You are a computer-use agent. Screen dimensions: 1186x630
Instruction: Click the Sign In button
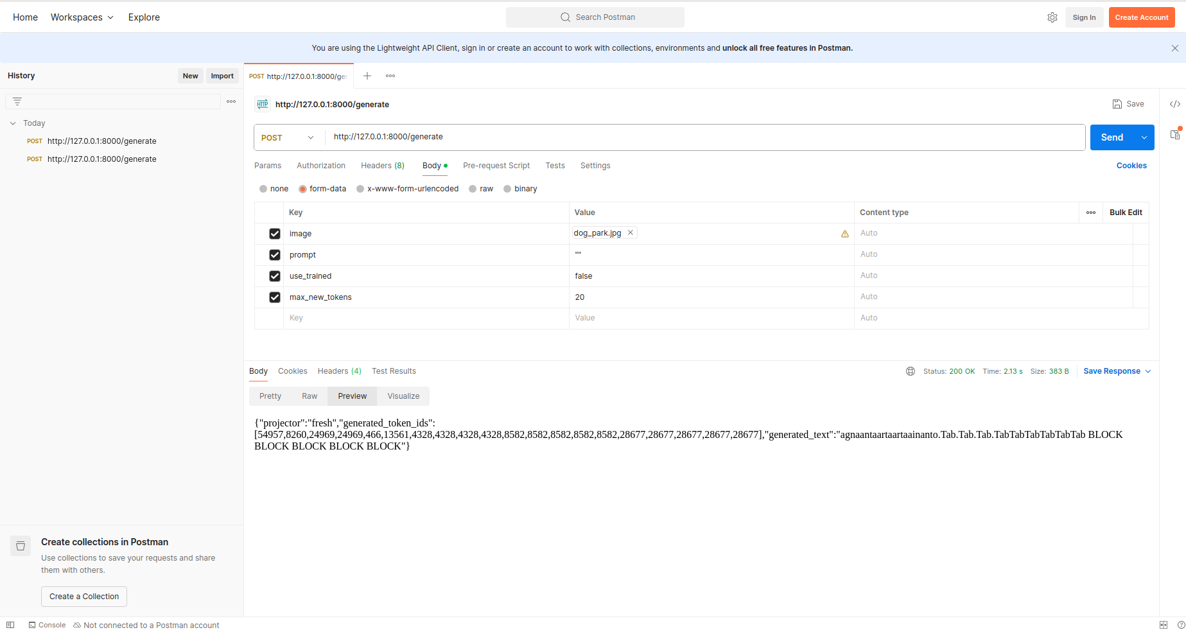(x=1084, y=17)
